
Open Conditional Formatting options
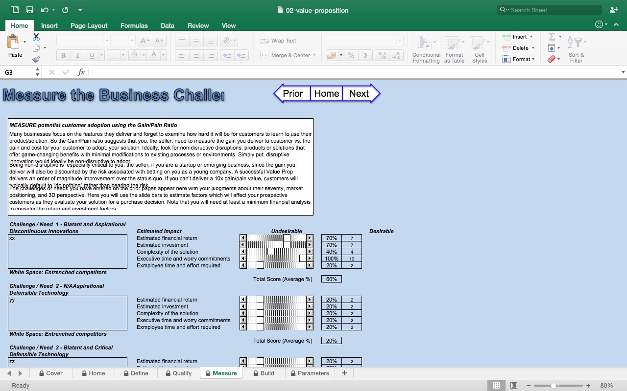(x=426, y=48)
